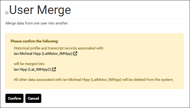190x108 pixels.
Task: Click the deletion warning sentence for LatMotor_IMHipp
Action: [94, 80]
